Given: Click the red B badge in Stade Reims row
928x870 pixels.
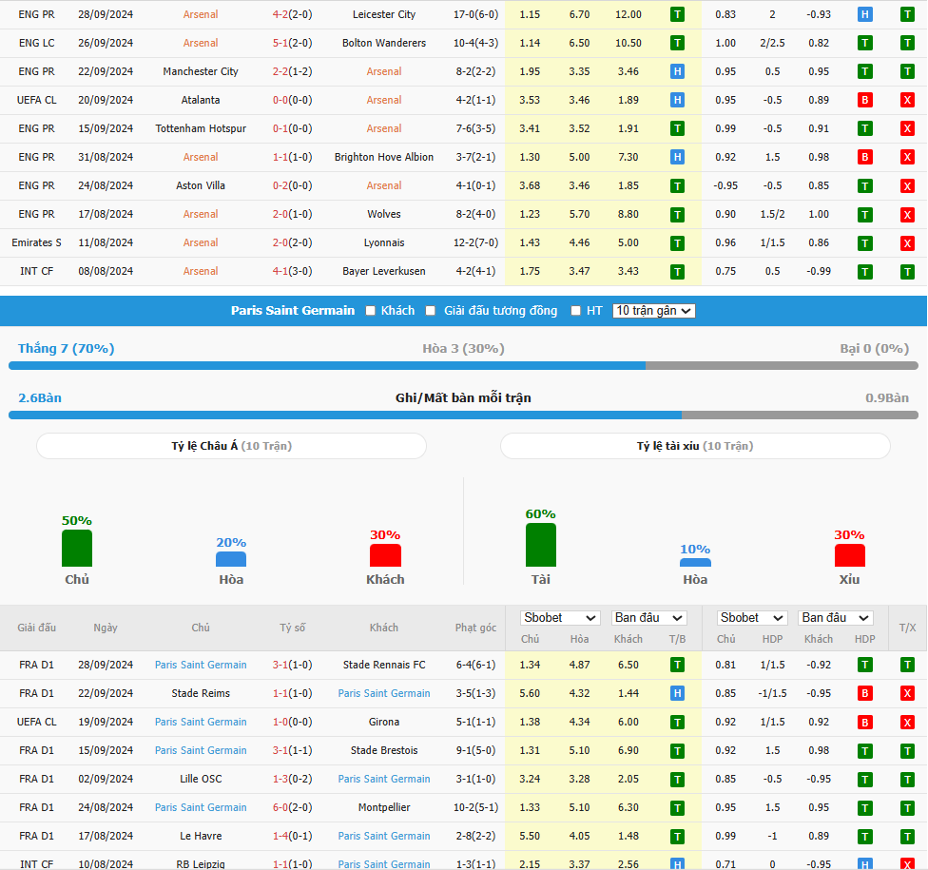Looking at the screenshot, I should tap(864, 693).
